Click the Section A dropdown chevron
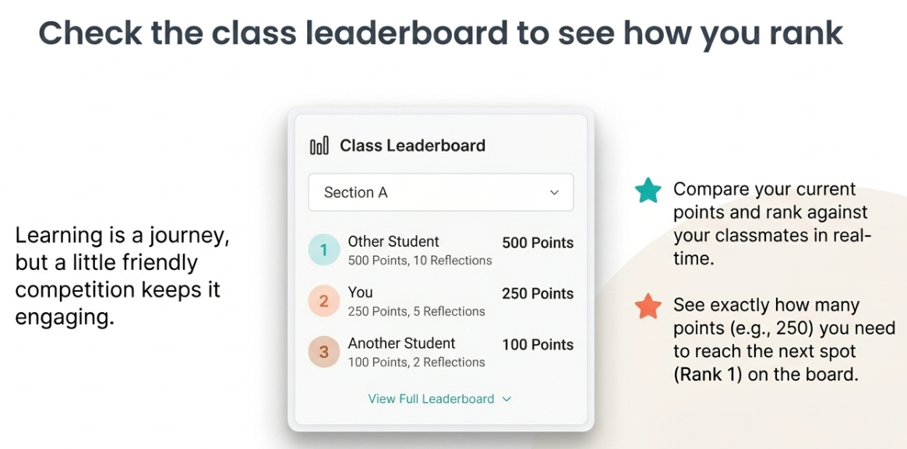Screen dimensions: 907x449 point(554,193)
